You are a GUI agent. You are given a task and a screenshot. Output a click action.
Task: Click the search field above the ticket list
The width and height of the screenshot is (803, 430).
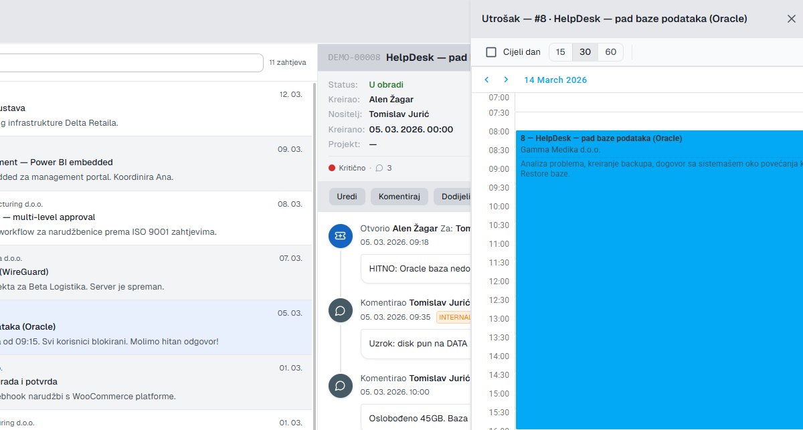click(134, 62)
